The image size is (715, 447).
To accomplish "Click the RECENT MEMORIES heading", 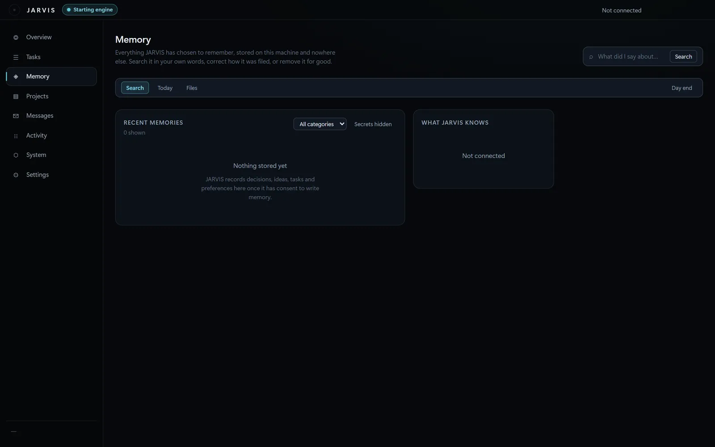I will (153, 122).
